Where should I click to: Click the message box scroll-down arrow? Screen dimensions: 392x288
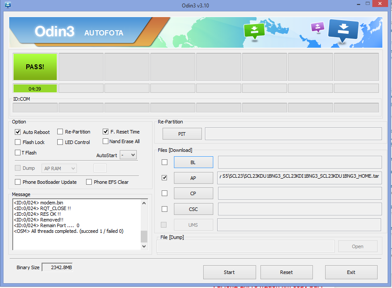point(144,246)
